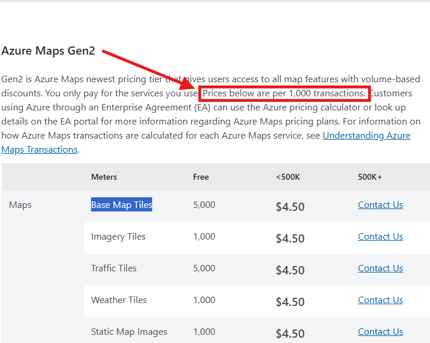Open Contact Us link for Static Map Images
Viewport: 430px width, 343px height.
tap(381, 332)
